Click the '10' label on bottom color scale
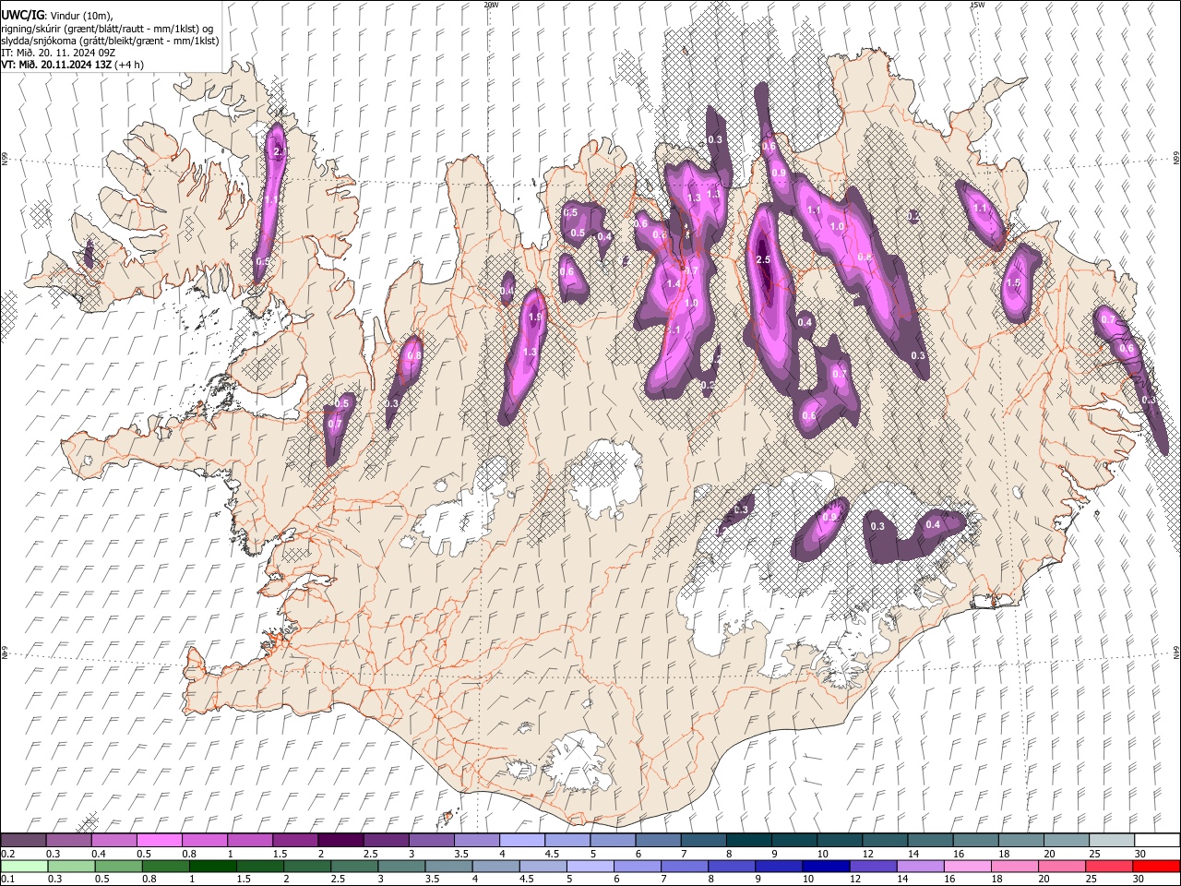The height and width of the screenshot is (886, 1181). (x=809, y=880)
